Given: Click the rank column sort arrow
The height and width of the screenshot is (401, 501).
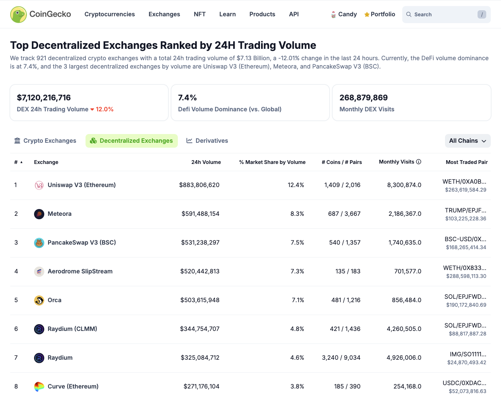Looking at the screenshot, I should tap(22, 162).
